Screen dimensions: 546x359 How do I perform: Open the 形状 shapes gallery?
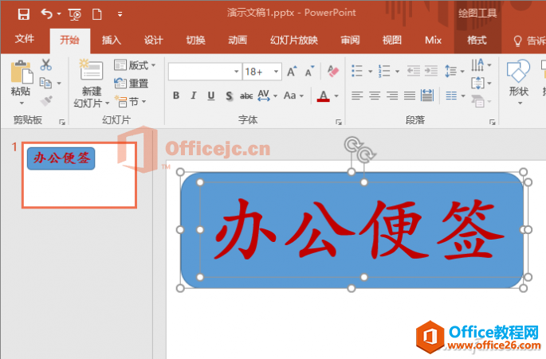(x=519, y=82)
